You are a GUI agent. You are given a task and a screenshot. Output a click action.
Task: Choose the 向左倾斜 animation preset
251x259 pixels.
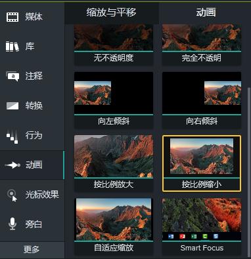(114, 100)
